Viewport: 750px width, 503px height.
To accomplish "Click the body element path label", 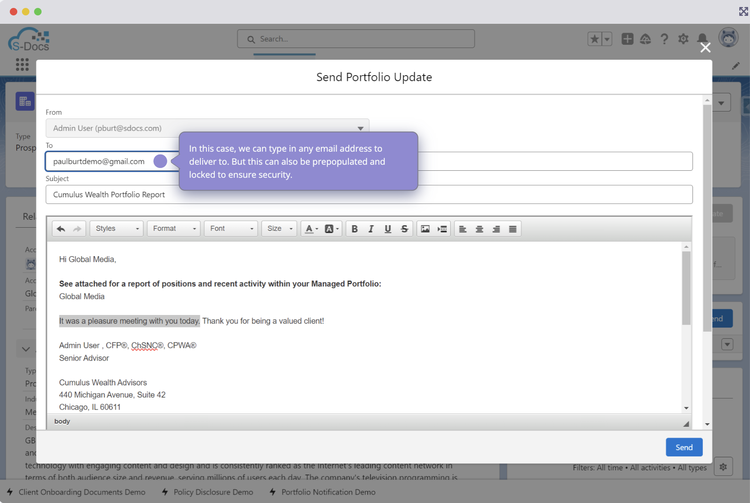I will coord(62,421).
